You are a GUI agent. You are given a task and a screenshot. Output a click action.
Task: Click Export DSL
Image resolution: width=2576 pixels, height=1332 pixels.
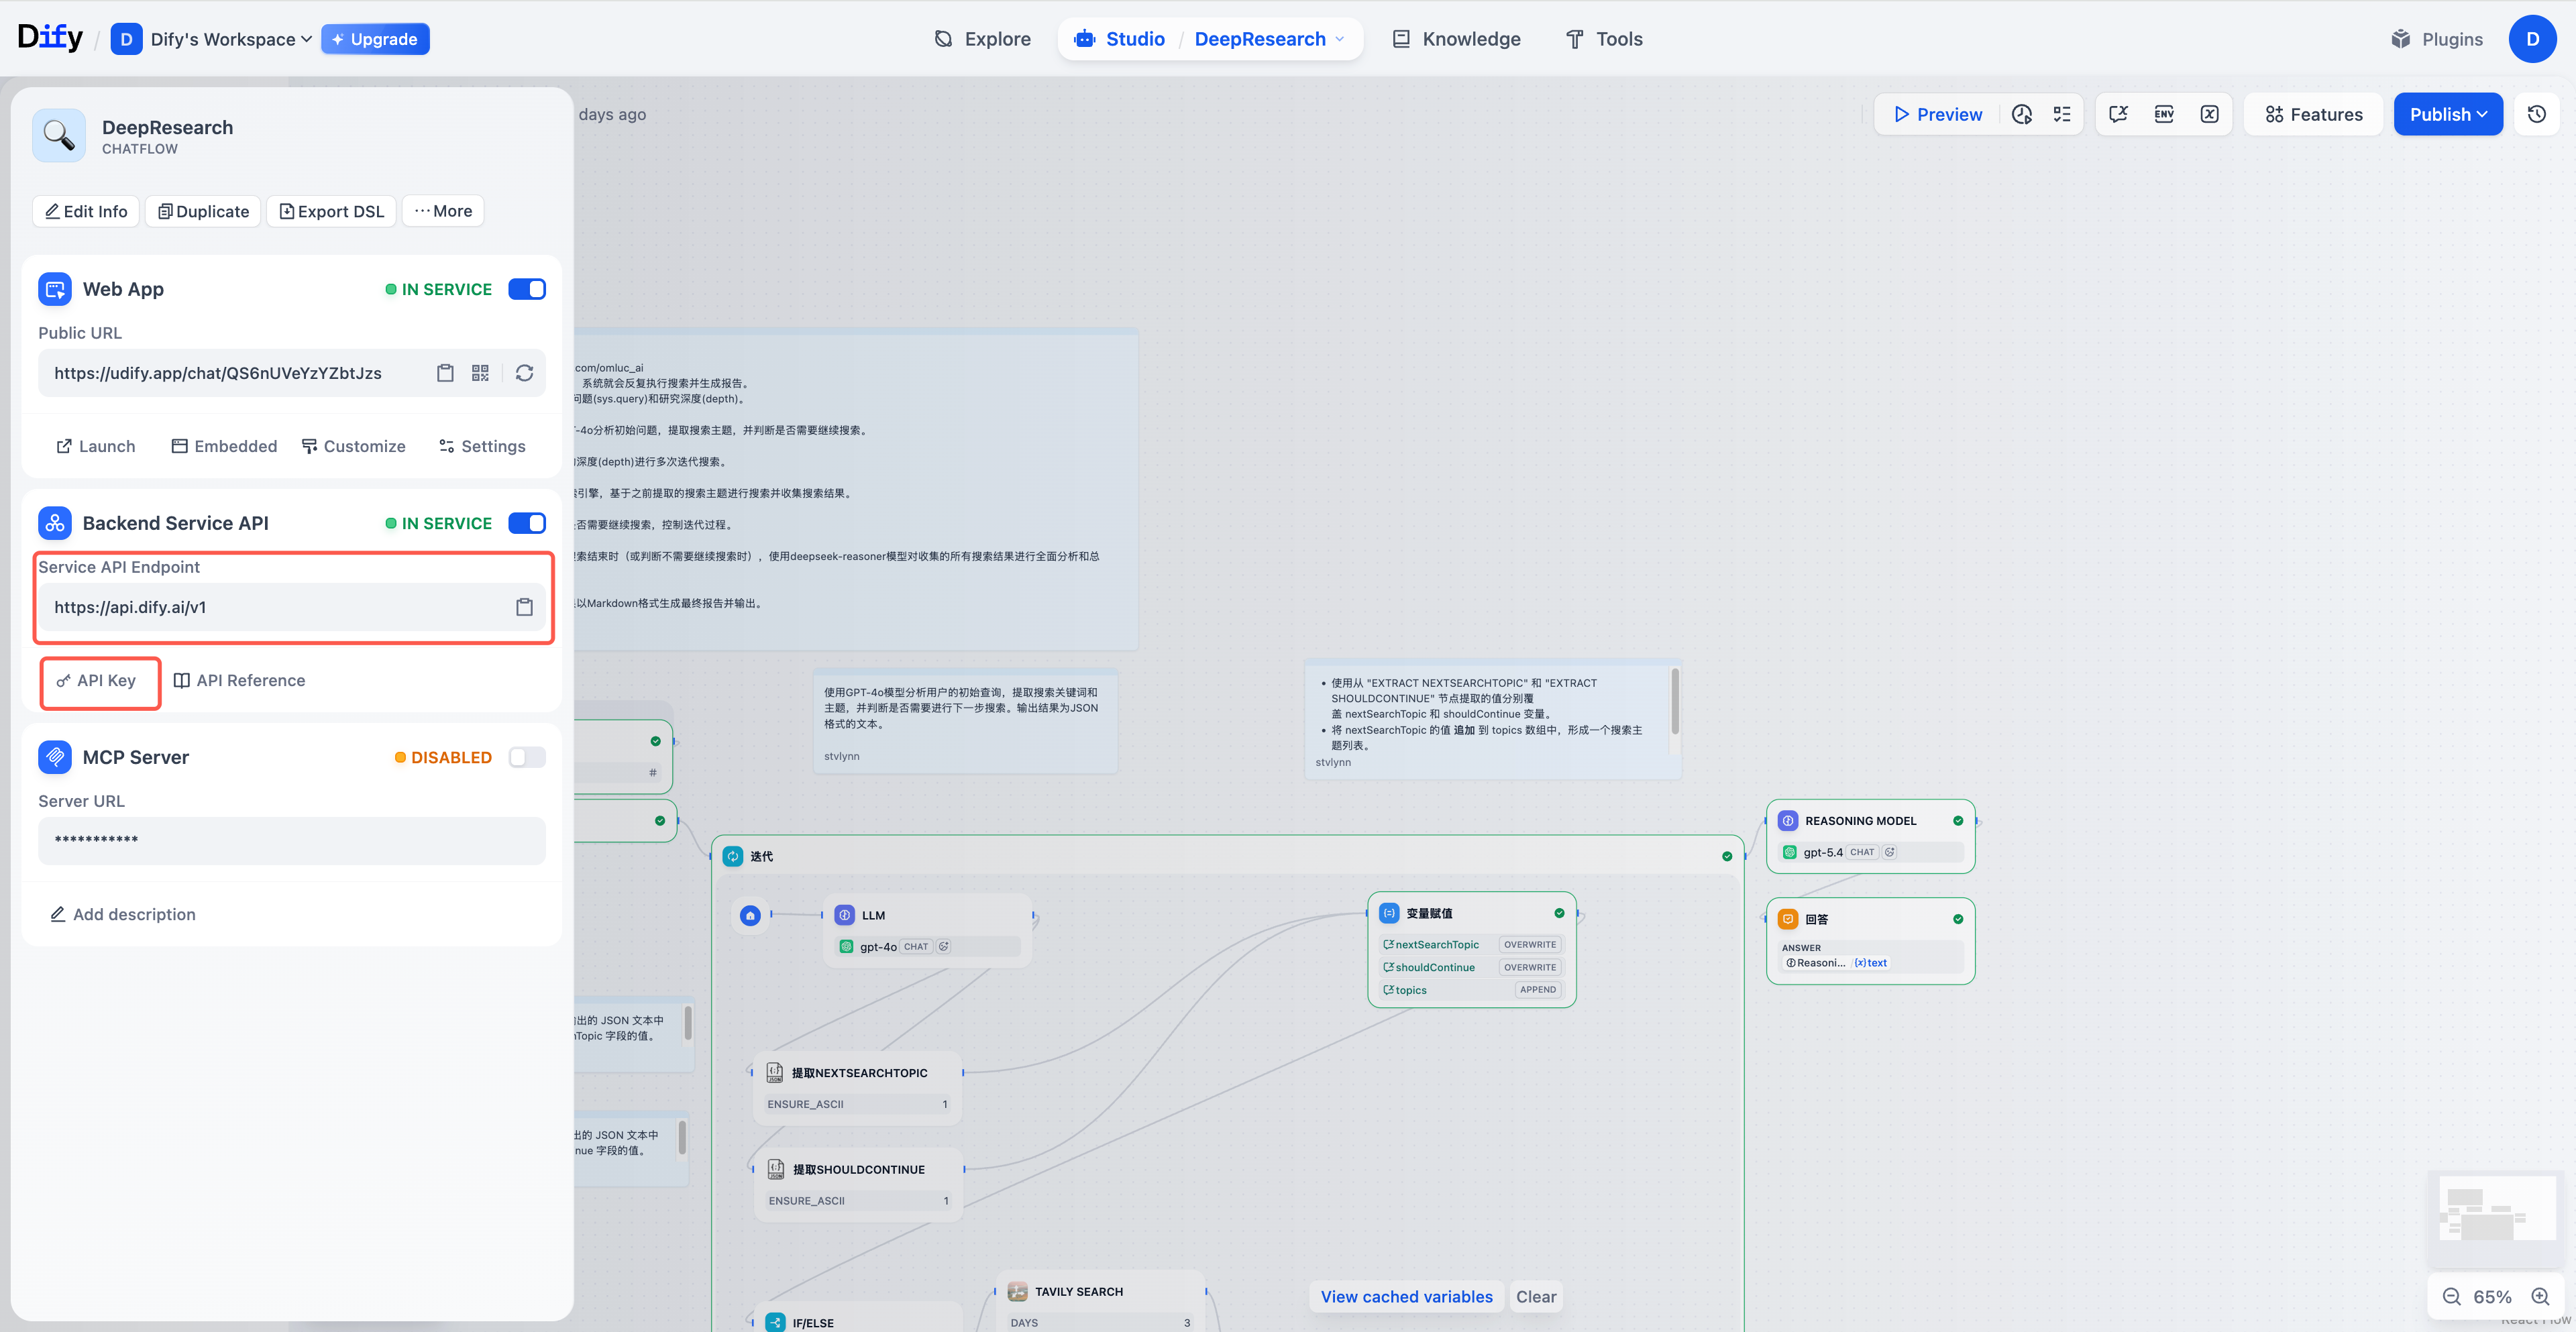pos(331,211)
